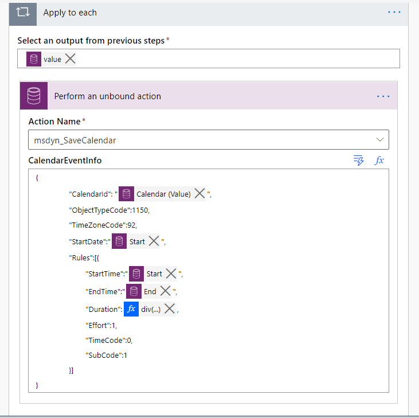Open Apply to each ellipsis menu
The height and width of the screenshot is (418, 419).
click(394, 12)
